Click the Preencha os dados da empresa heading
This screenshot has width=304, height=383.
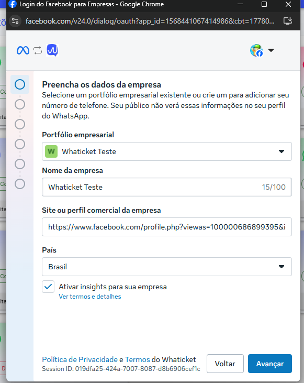(102, 84)
